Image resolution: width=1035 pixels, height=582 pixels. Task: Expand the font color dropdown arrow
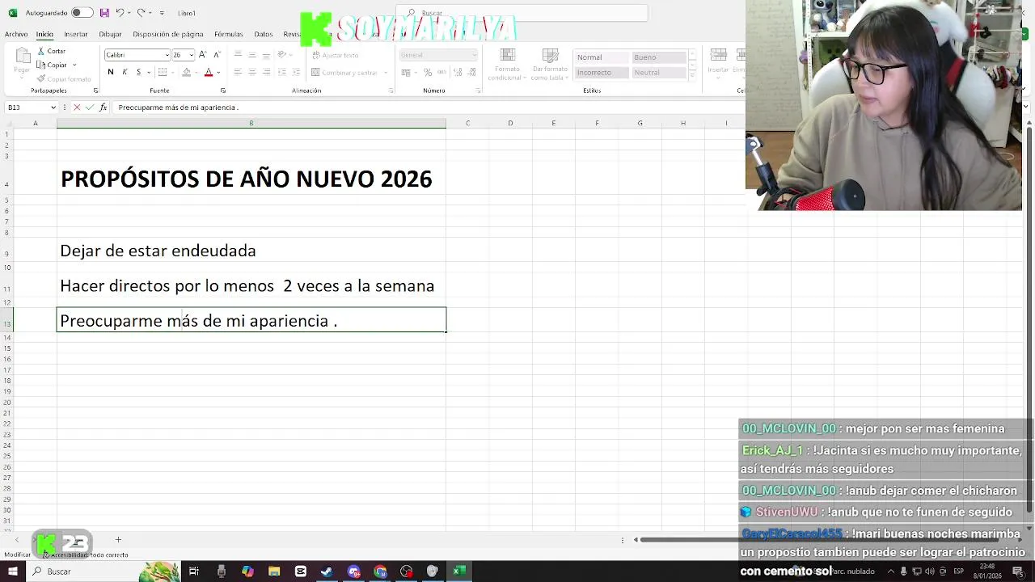(x=220, y=73)
